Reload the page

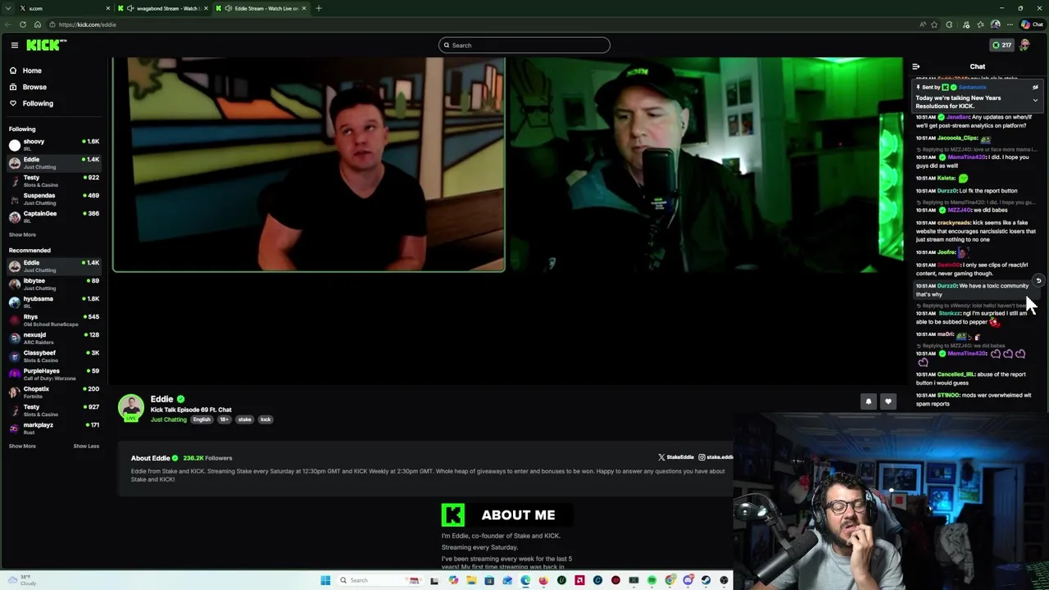point(22,25)
